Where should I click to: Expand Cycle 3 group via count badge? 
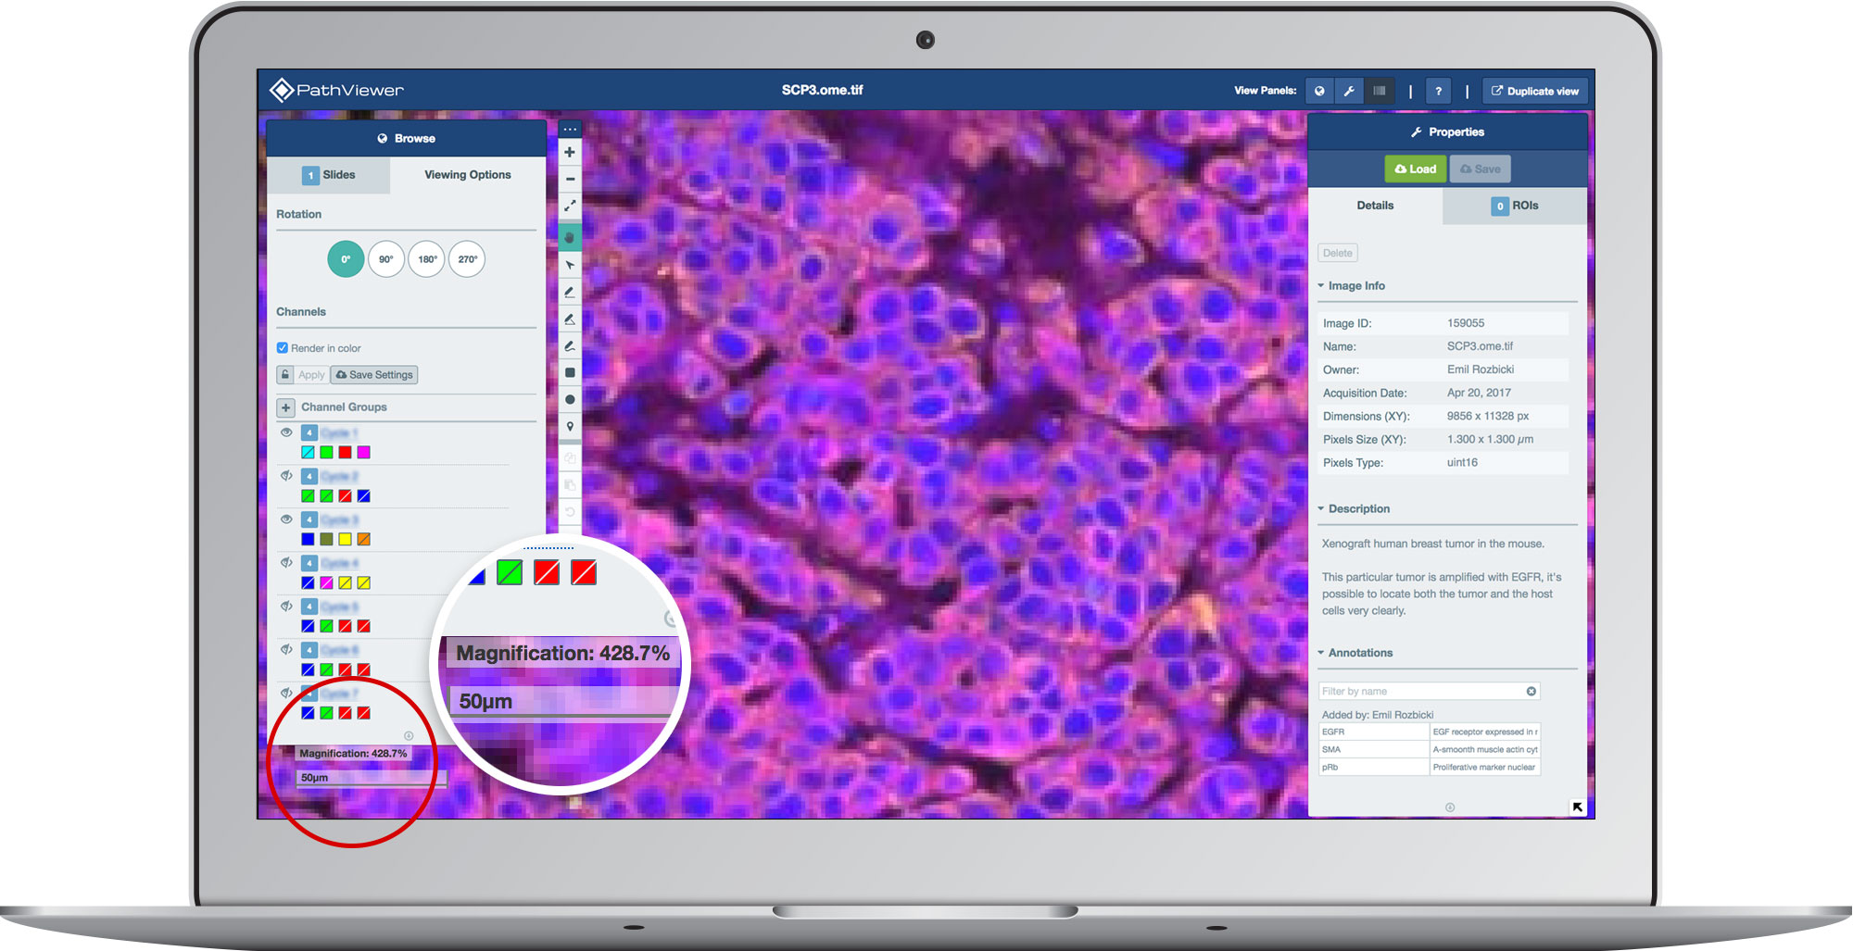309,519
